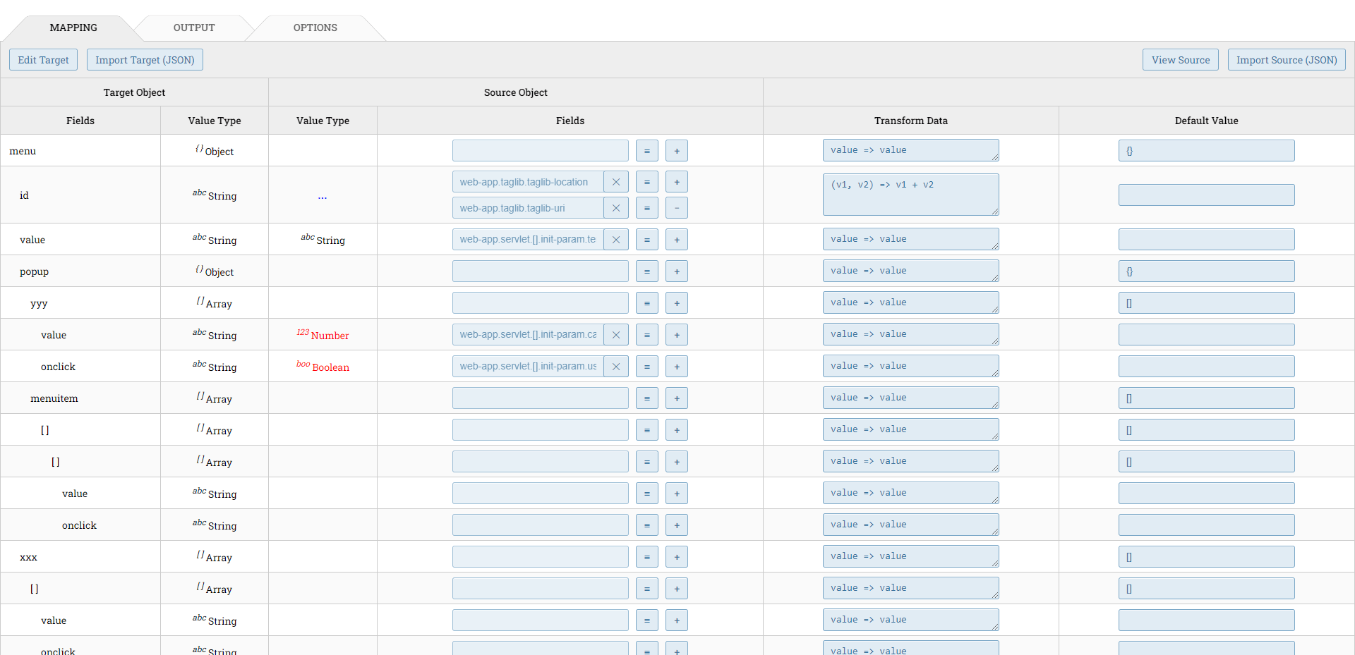
Task: Click the View Source button
Action: [x=1181, y=60]
